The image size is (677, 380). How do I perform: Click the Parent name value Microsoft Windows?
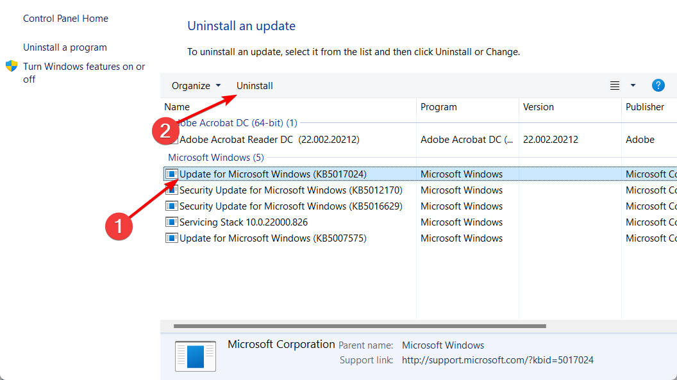pos(443,345)
